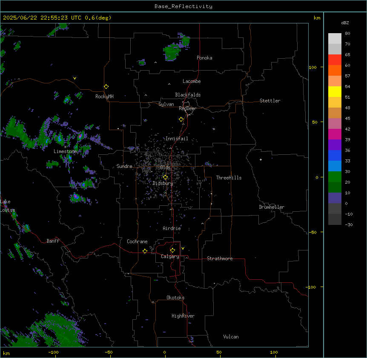
Task: Select the purple 36-39 dBZ legend swatch
Action: coord(335,145)
